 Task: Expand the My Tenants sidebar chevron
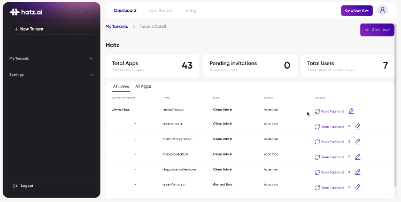tap(91, 59)
